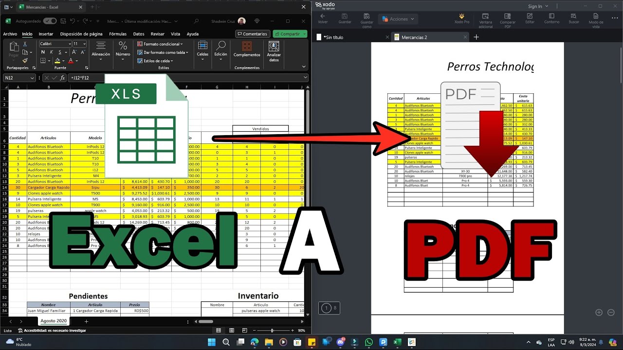Click the Excel save icon in title bar
Viewport: 623px width, 350px height.
click(64, 21)
